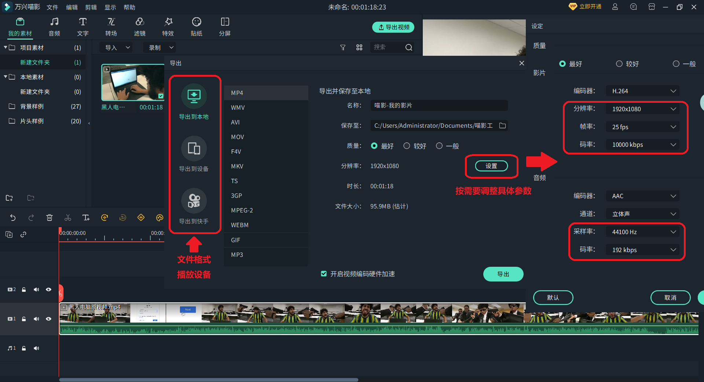Open the 转场 (Transitions) panel
Image resolution: width=704 pixels, height=382 pixels.
[111, 26]
